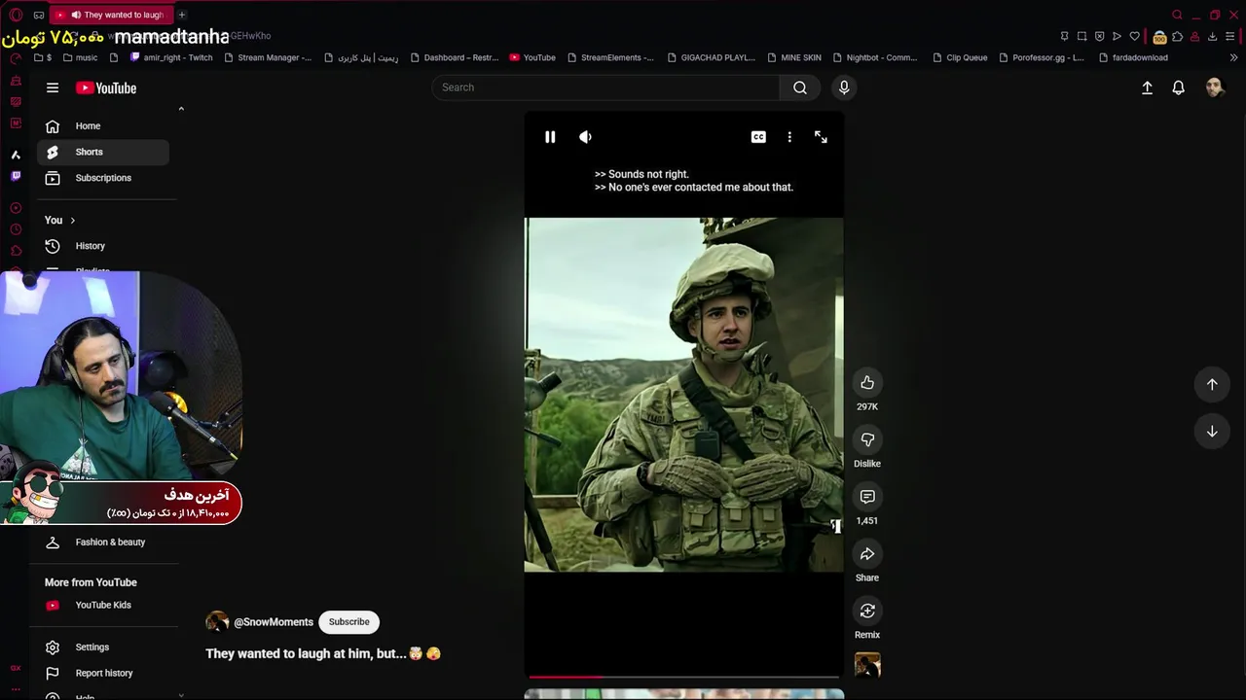Take a snapshot with the toolbar icon
Image resolution: width=1246 pixels, height=700 pixels.
[x=1081, y=36]
